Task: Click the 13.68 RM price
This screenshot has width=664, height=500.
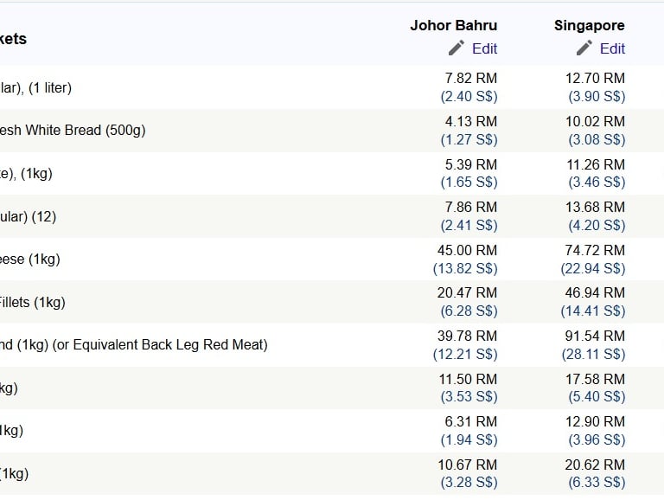Action: point(595,208)
